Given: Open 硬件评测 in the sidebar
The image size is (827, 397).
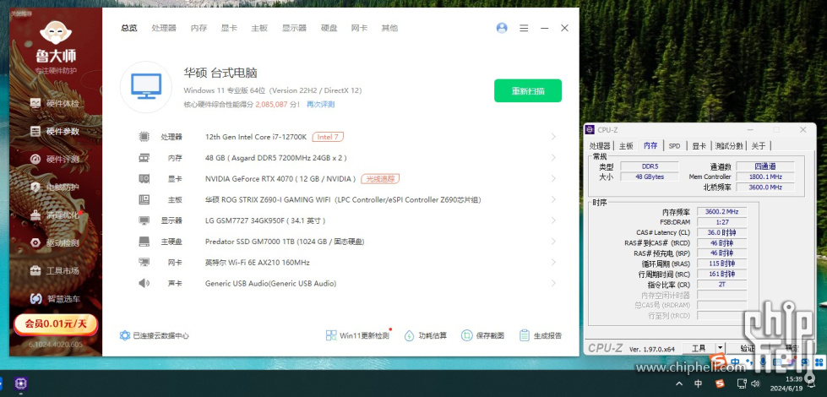Looking at the screenshot, I should (55, 159).
